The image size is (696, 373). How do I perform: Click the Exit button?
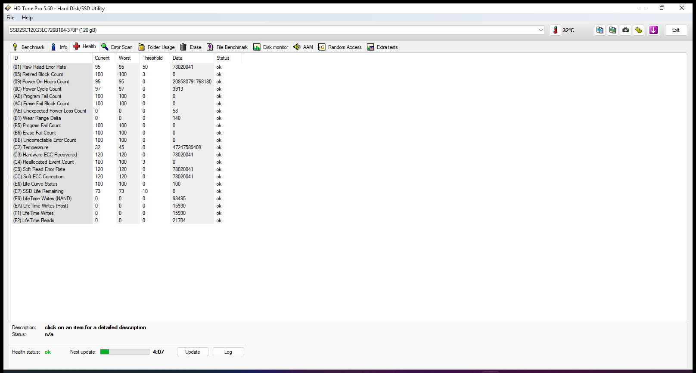(x=676, y=30)
